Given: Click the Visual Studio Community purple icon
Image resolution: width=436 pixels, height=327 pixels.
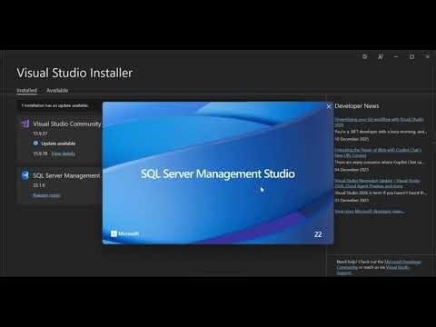Looking at the screenshot, I should click(25, 124).
